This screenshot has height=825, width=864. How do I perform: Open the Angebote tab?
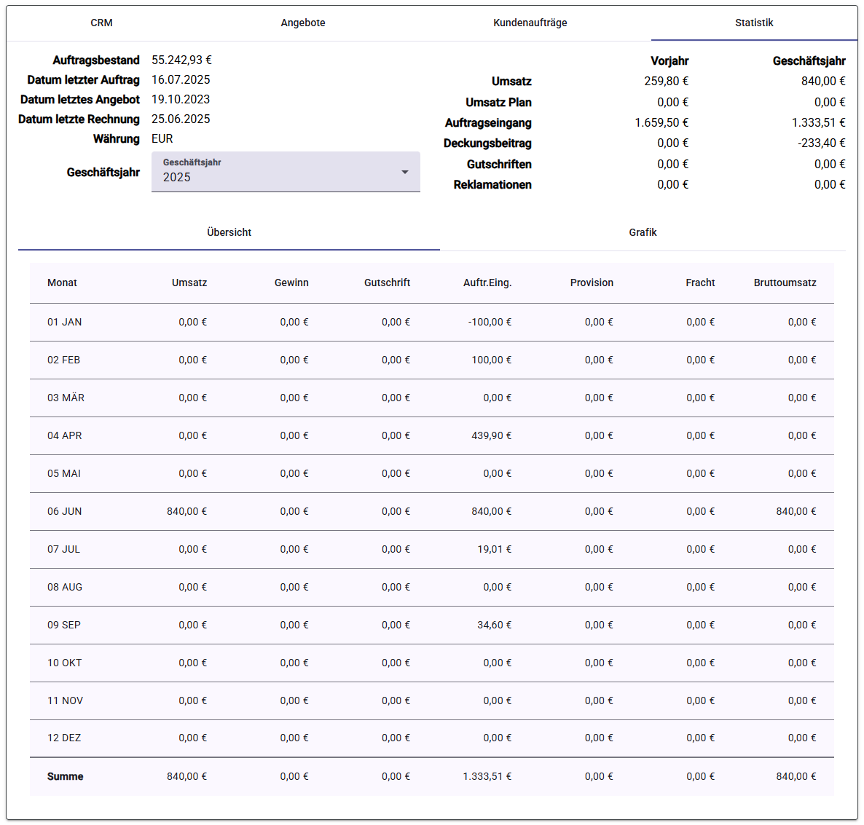[x=302, y=23]
